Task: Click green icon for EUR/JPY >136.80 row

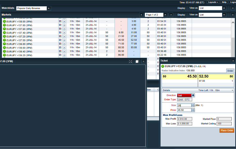Action: [x=4, y=44]
